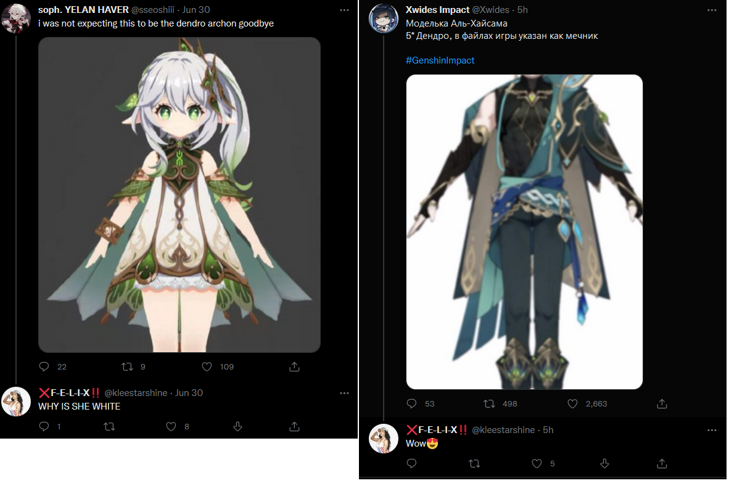Image resolution: width=729 pixels, height=483 pixels.
Task: Open Xwides Impact profile avatar
Action: tap(384, 19)
